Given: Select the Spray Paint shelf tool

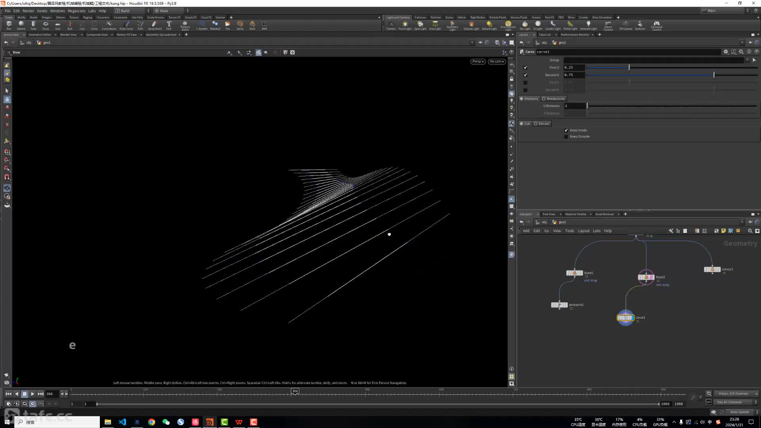Looking at the screenshot, I should pyautogui.click(x=155, y=25).
